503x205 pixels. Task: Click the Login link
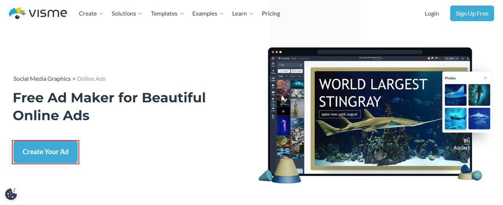[x=431, y=13]
